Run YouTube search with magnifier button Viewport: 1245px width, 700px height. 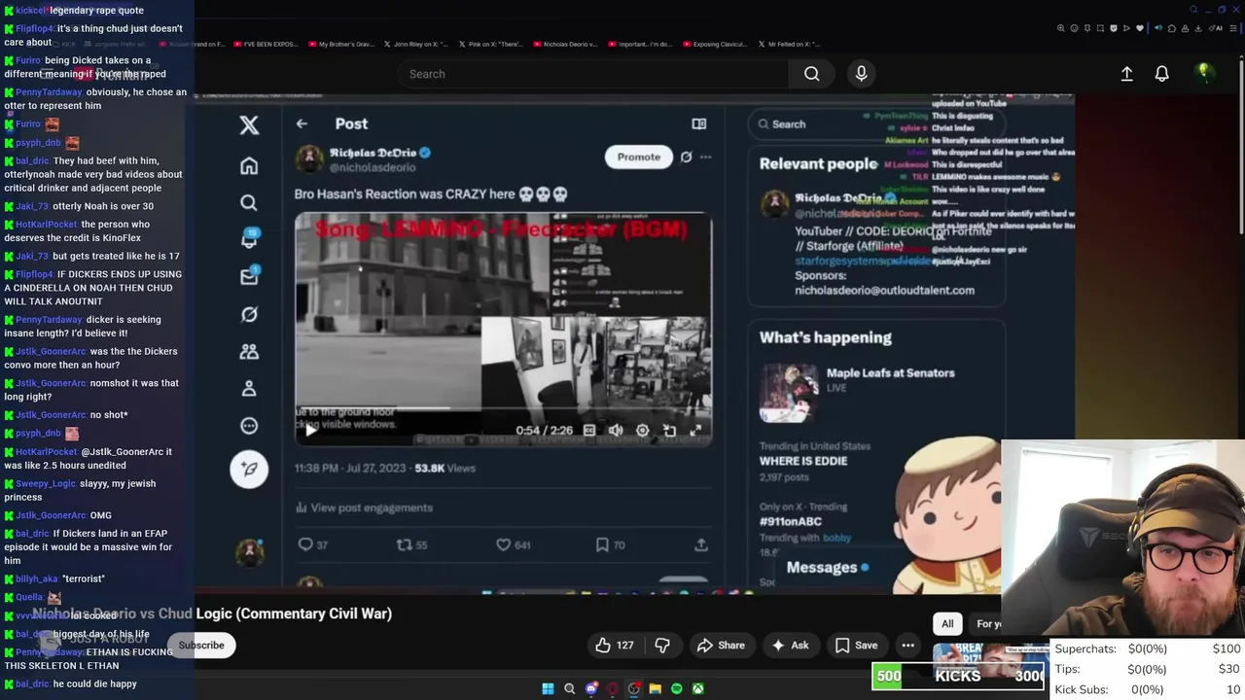[811, 74]
